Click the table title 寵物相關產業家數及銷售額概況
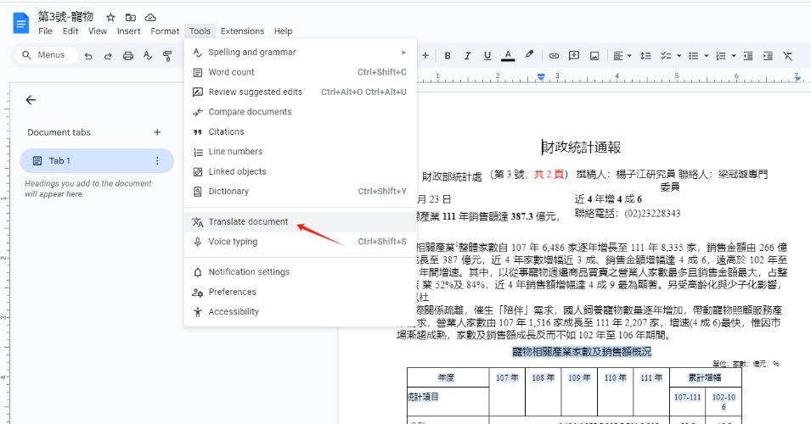 [582, 352]
